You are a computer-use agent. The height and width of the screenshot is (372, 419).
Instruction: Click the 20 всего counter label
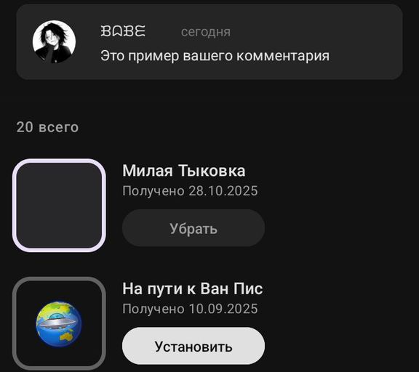47,127
